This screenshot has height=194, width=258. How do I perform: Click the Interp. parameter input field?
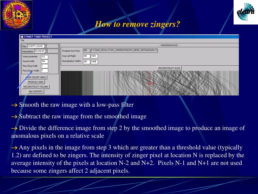44,57
